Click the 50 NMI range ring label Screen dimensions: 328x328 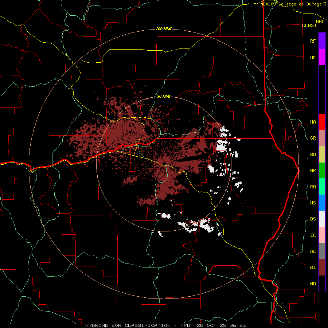[164, 96]
